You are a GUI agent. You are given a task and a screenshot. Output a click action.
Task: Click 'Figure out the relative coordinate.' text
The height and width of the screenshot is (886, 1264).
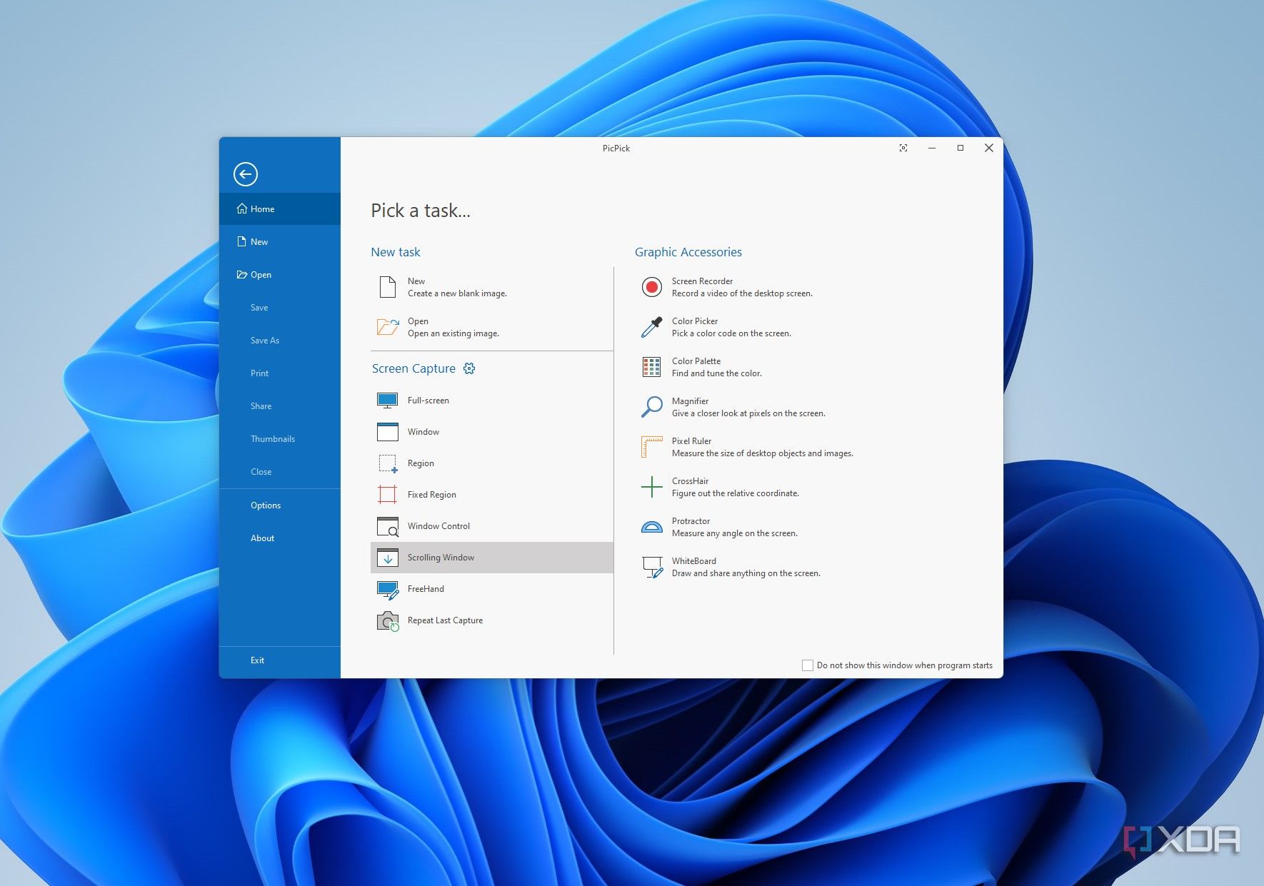point(736,493)
